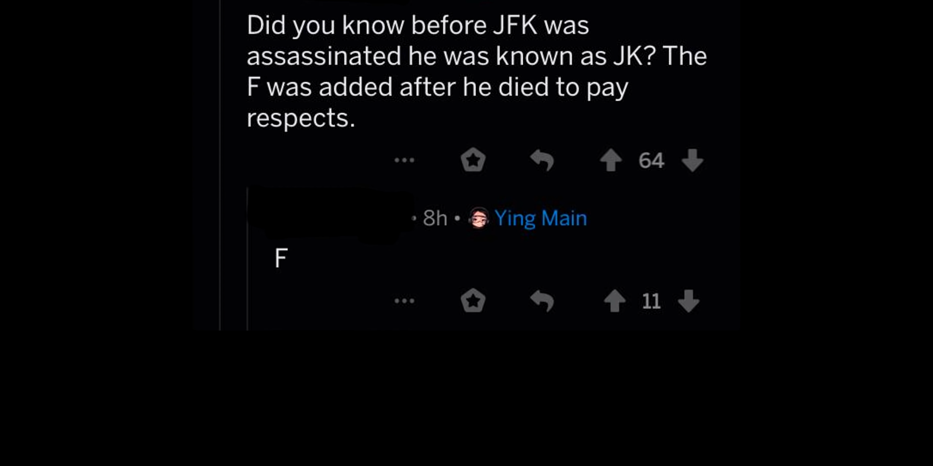Tap the "F" reply text
Screen dimensions: 933x466
click(281, 258)
